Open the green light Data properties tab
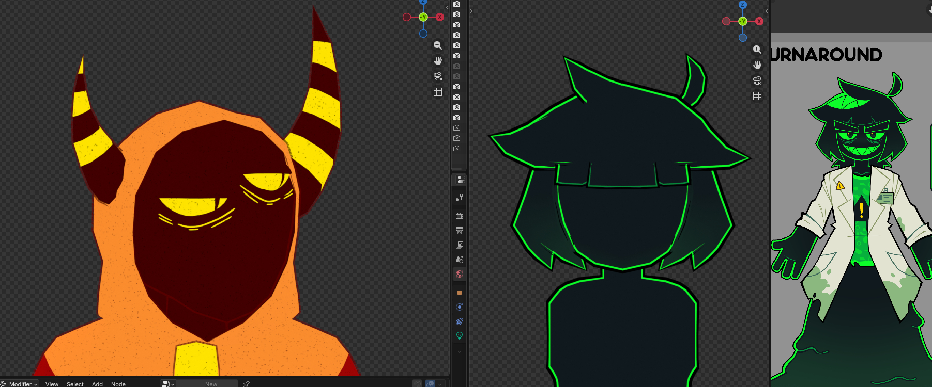 click(460, 336)
